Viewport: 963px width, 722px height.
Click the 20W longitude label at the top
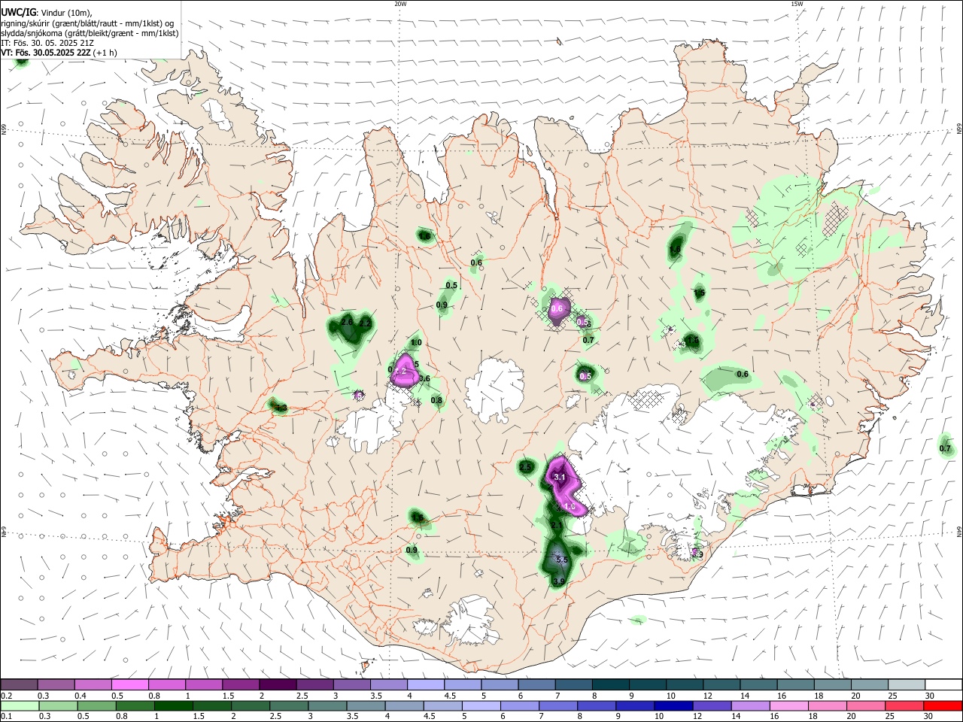[400, 4]
